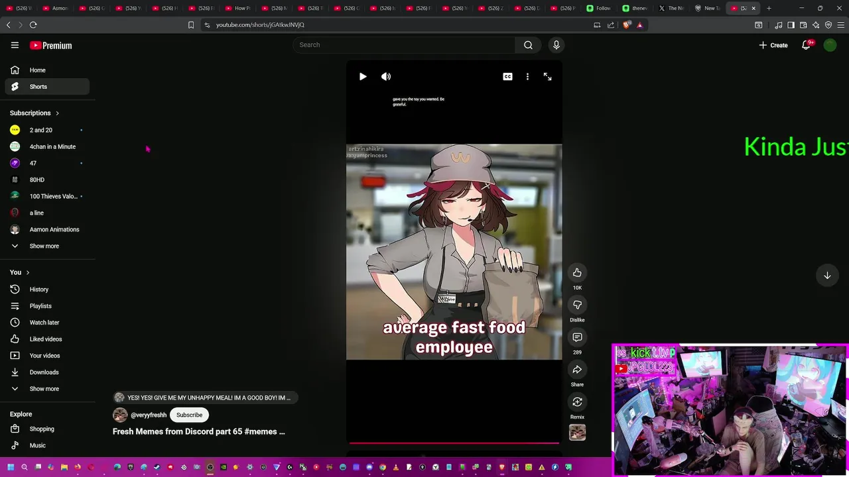Open Watch later list
This screenshot has width=849, height=477.
click(x=47, y=323)
